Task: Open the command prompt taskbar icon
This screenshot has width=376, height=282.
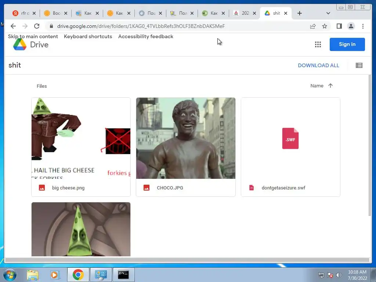Action: pyautogui.click(x=123, y=275)
